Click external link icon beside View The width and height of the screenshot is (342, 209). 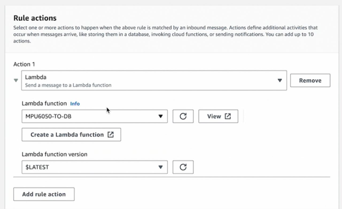(228, 116)
